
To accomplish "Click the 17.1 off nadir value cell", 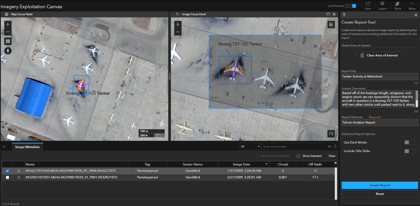I will coord(315,177).
